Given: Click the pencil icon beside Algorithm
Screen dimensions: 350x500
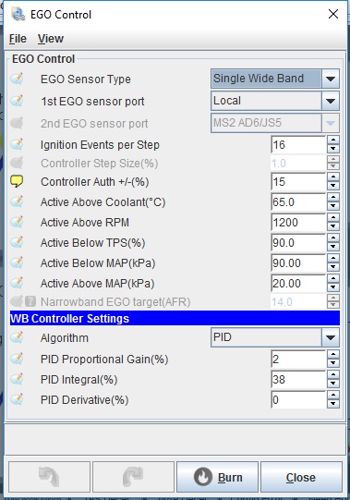Looking at the screenshot, I should [x=17, y=337].
